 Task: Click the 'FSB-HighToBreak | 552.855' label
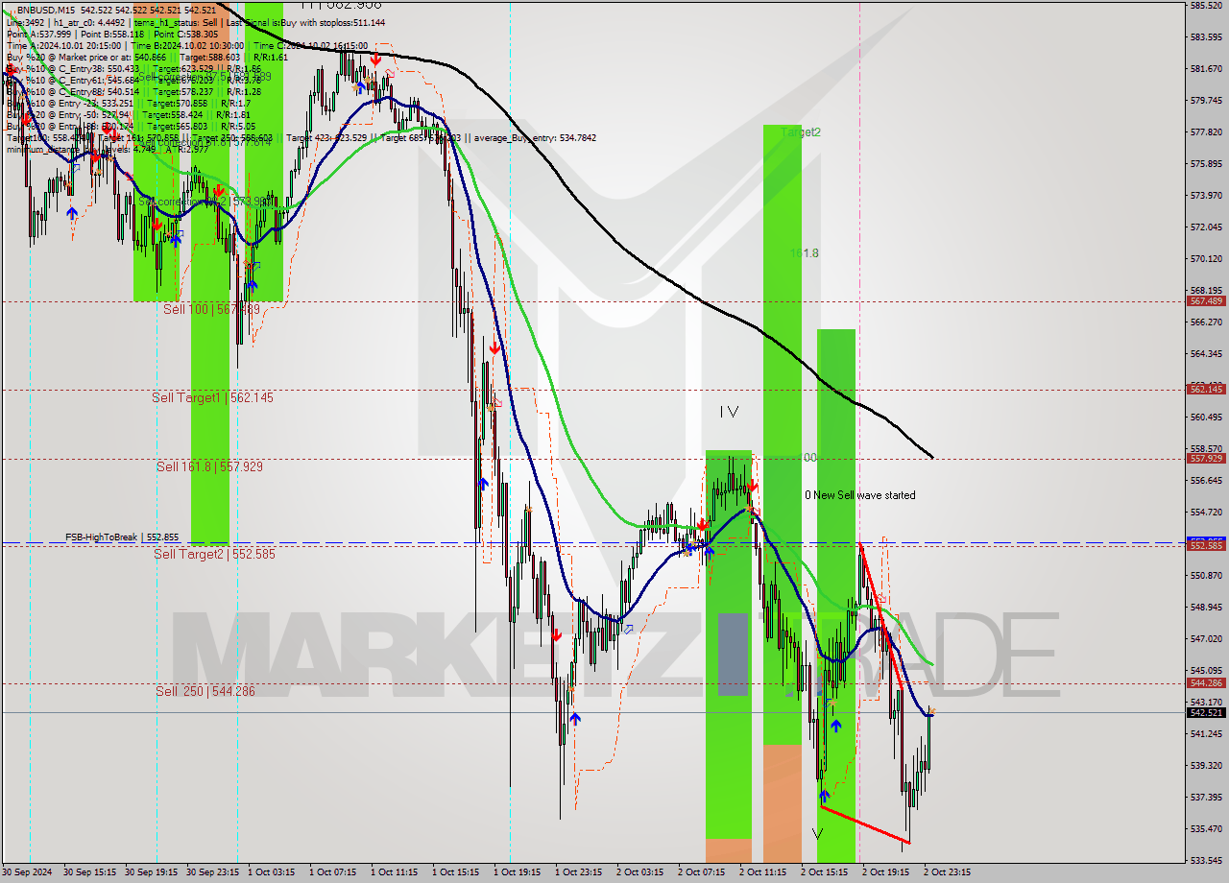pos(122,537)
